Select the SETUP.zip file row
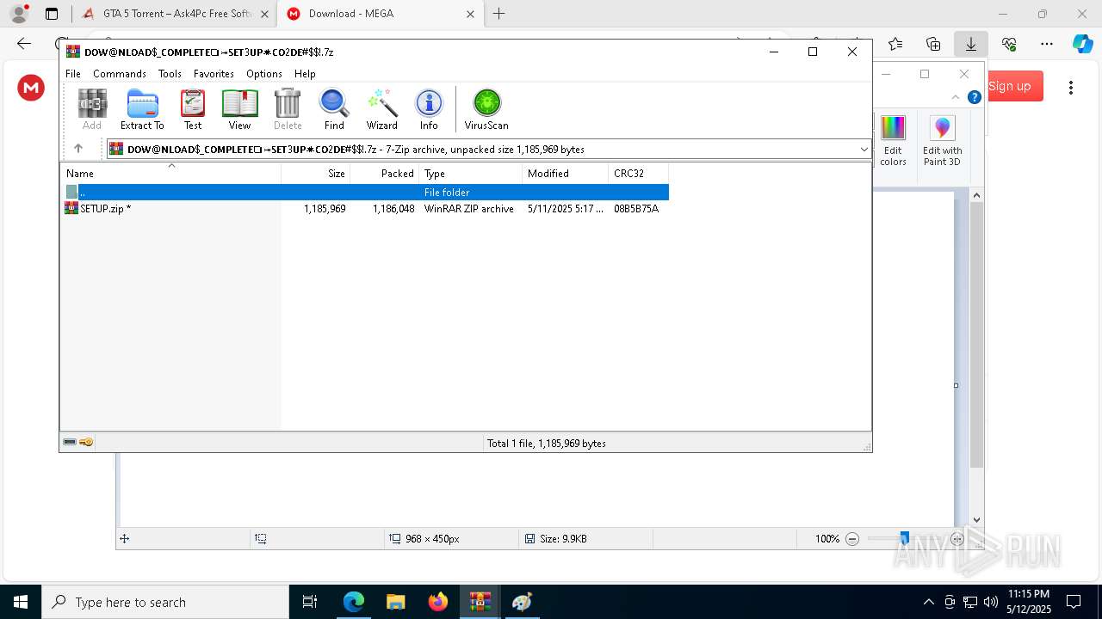 (x=364, y=208)
